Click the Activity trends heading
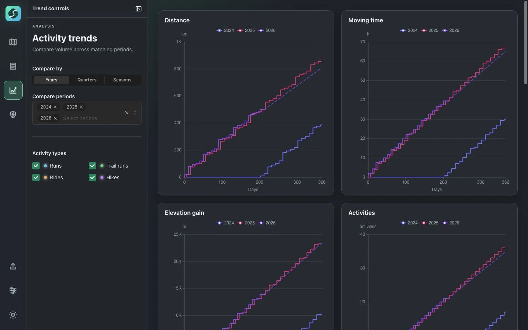Image resolution: width=528 pixels, height=330 pixels. 65,38
